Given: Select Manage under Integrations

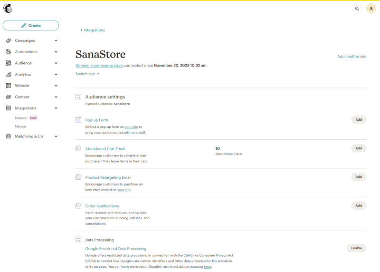Looking at the screenshot, I should tap(20, 126).
